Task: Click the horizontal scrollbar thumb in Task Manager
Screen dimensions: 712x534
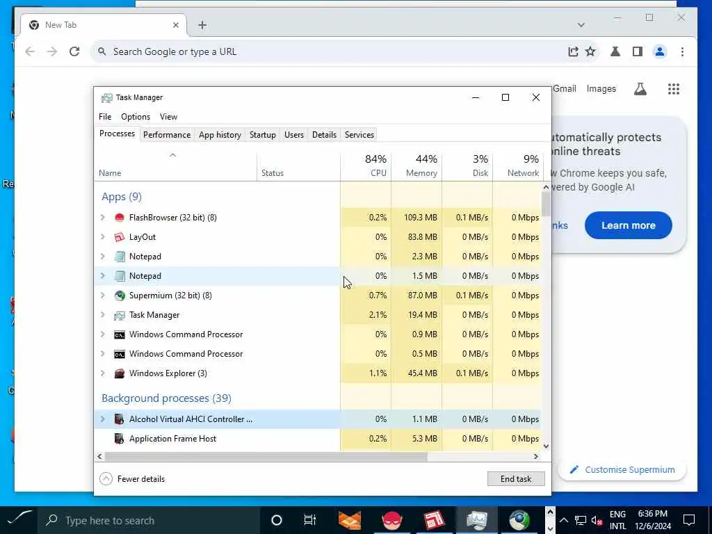Action: click(x=266, y=457)
